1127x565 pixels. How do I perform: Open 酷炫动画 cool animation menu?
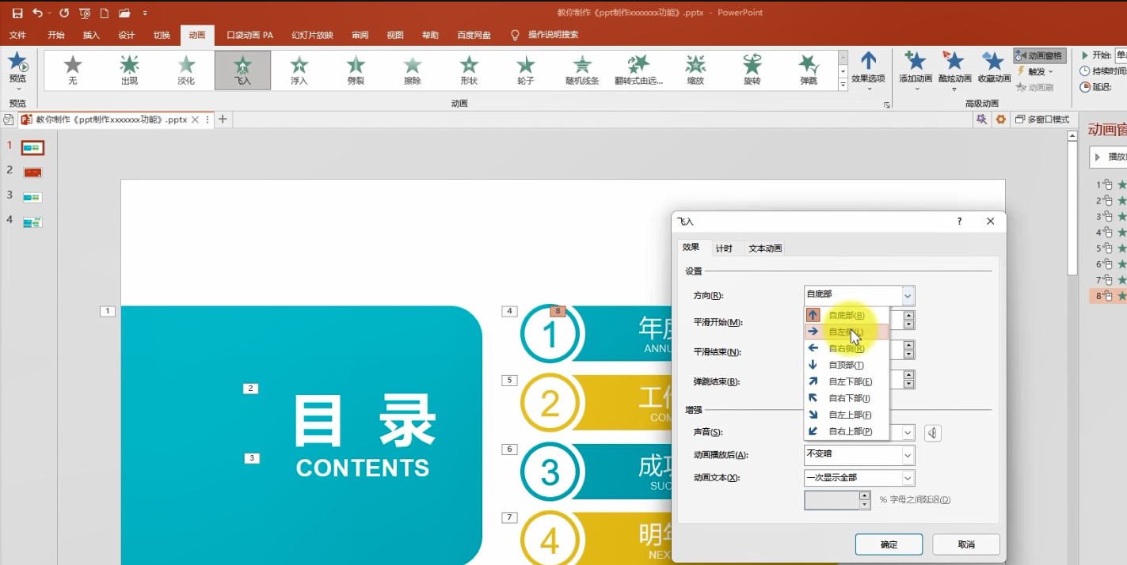coord(954,70)
